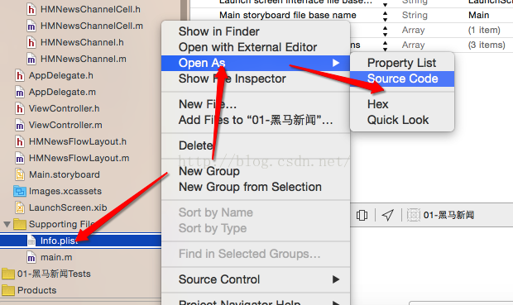513x305 pixels.
Task: Click the 01-黑马新闻Tests folder icon
Action: [x=8, y=274]
